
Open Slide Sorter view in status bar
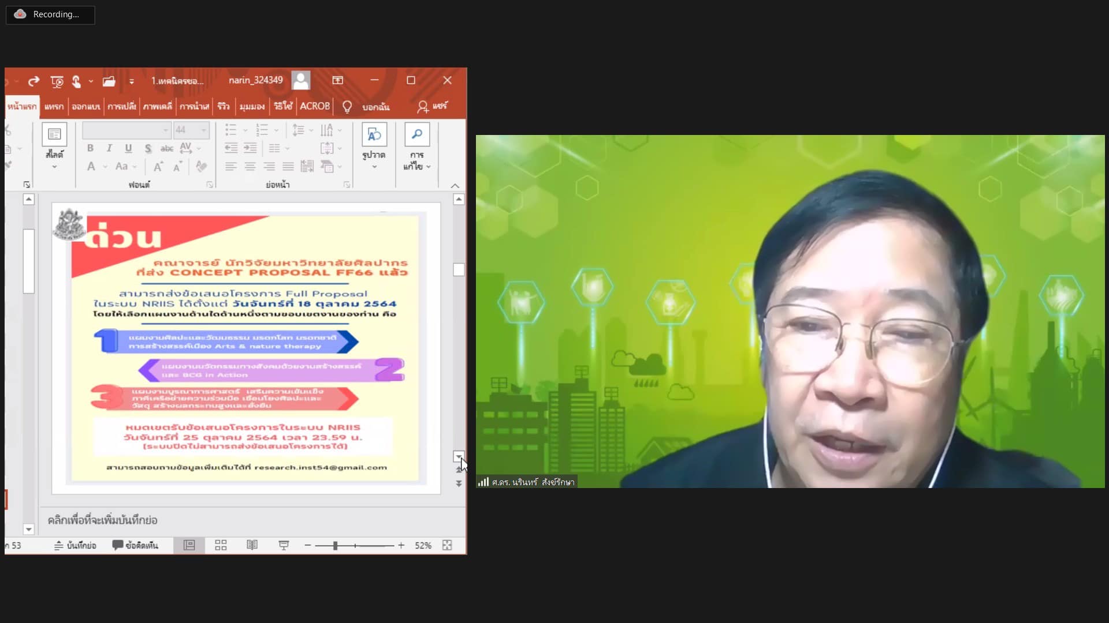[221, 545]
